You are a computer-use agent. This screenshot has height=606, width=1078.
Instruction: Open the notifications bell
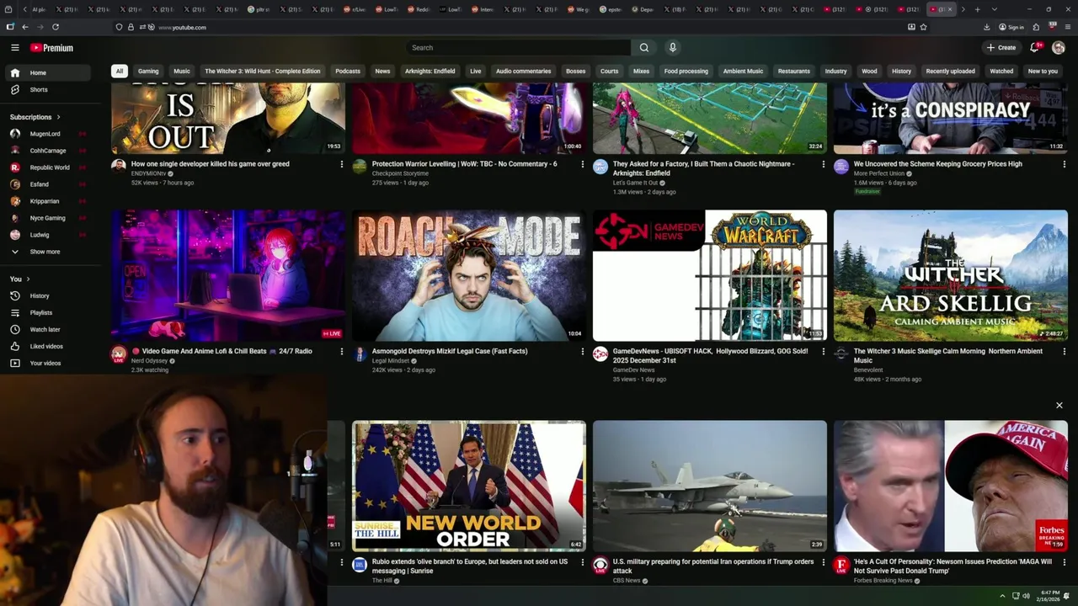(x=1034, y=48)
